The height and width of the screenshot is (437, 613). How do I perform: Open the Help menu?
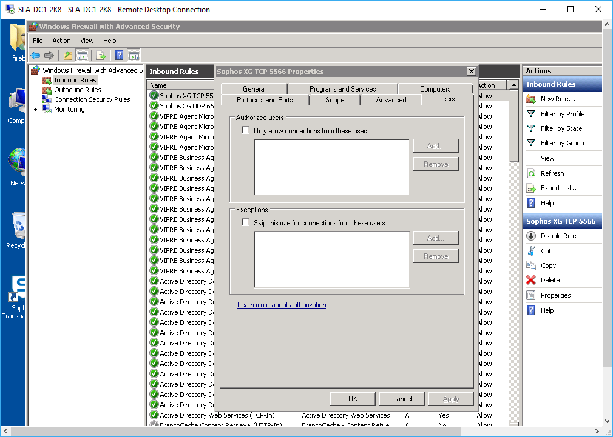point(109,41)
